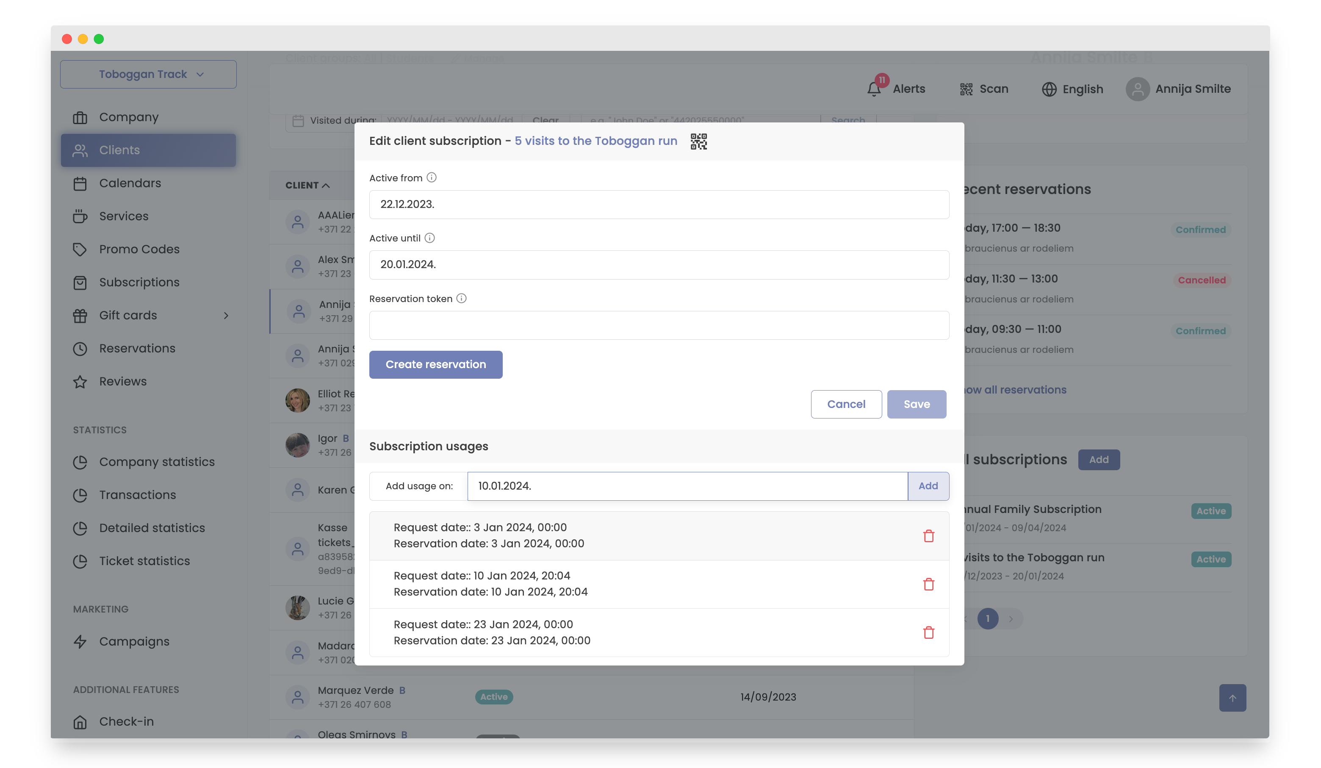
Task: Click the Reservation token input field
Action: (x=659, y=326)
